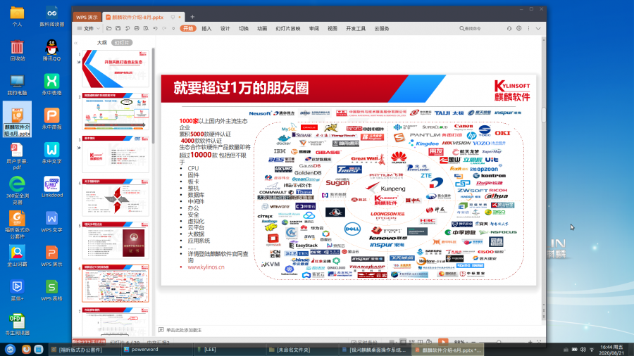Add a new document tab with plus
The width and height of the screenshot is (634, 356).
[x=192, y=17]
